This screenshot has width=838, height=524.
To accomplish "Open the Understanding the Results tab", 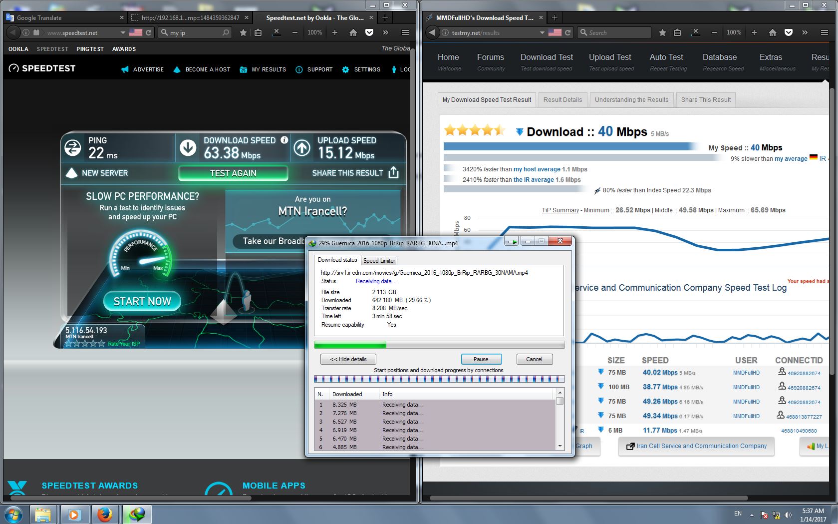I will tap(631, 100).
